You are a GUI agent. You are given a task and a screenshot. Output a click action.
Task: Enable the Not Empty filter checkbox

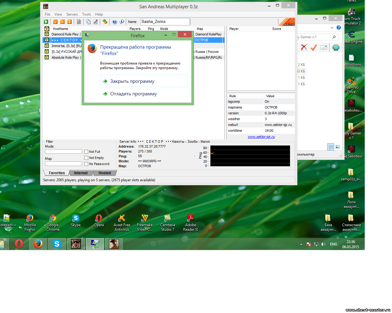point(86,158)
